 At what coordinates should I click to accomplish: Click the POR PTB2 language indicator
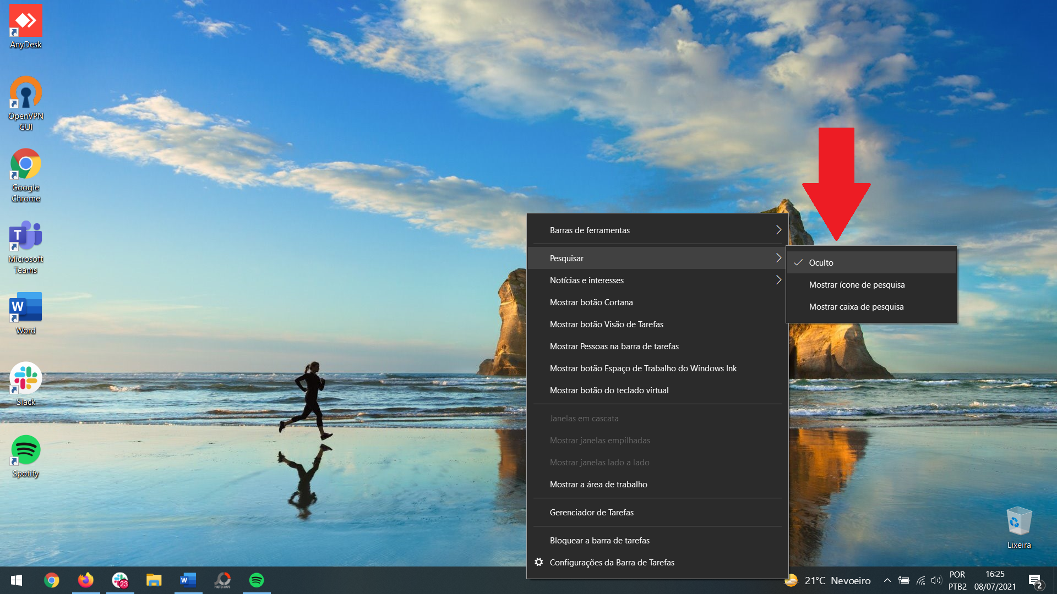[957, 580]
